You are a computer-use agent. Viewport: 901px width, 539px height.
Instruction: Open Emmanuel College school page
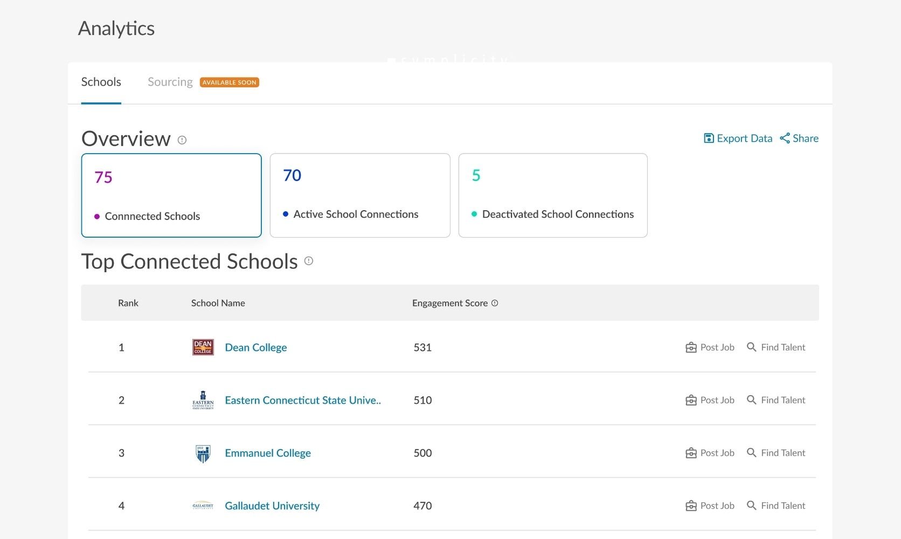268,453
